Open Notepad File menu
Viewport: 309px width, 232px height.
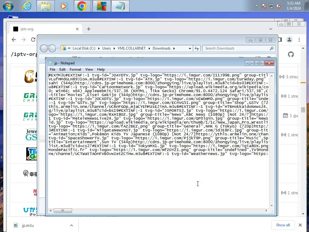click(x=53, y=69)
